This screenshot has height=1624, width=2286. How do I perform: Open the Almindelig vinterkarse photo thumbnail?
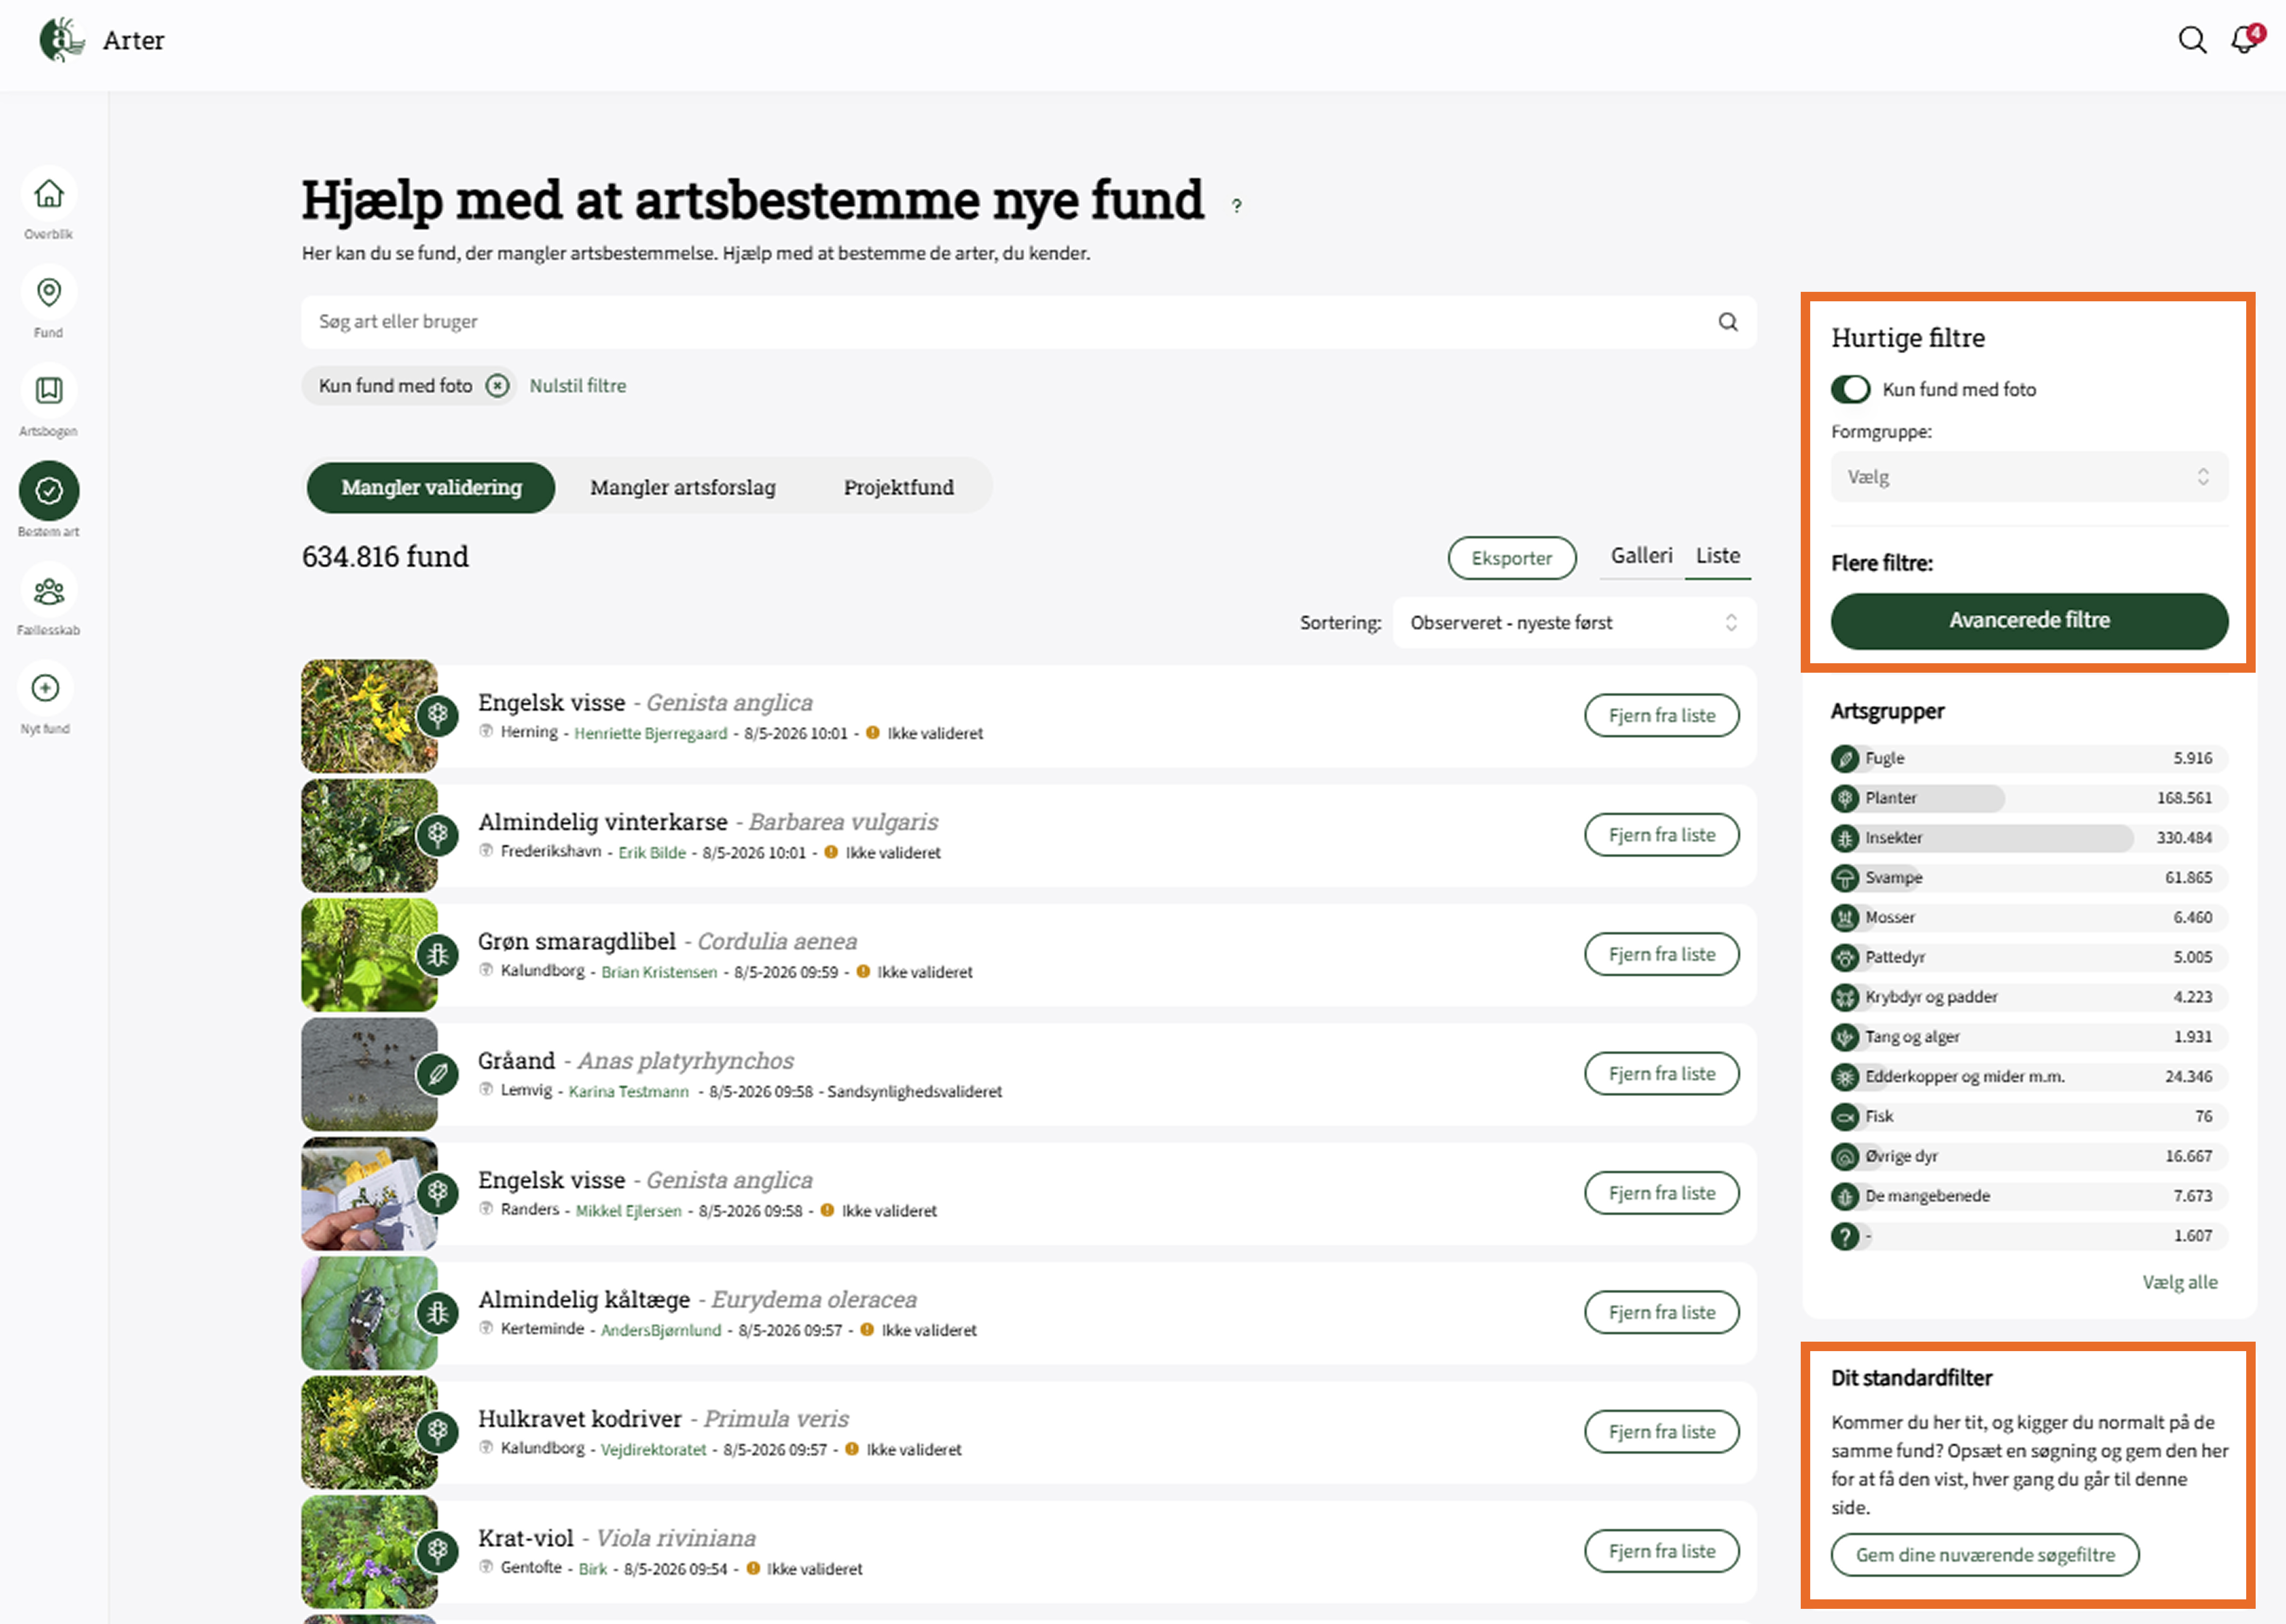click(x=369, y=836)
